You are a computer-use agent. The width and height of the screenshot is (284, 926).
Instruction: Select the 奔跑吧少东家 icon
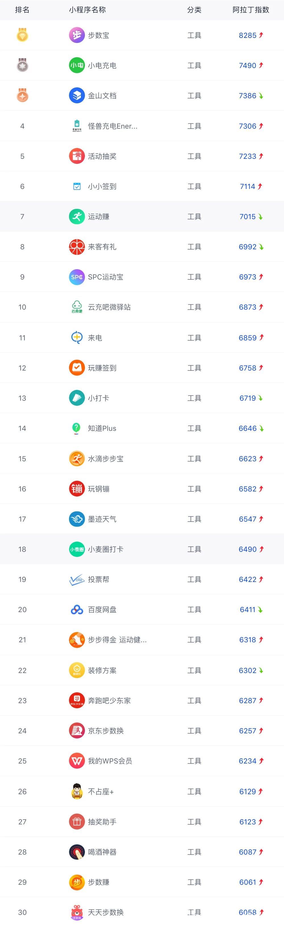(x=77, y=701)
